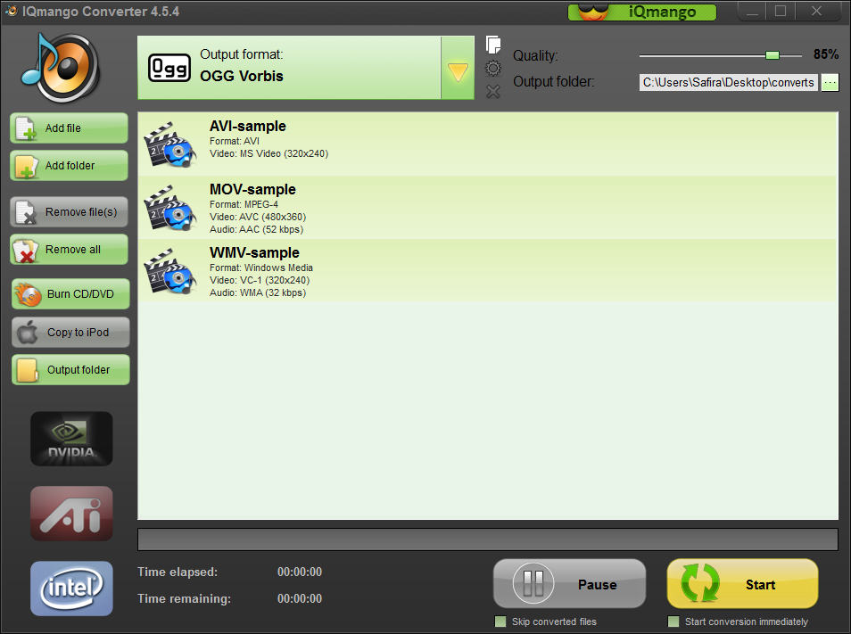The image size is (851, 634).
Task: Click the title bar app icon
Action: click(11, 11)
